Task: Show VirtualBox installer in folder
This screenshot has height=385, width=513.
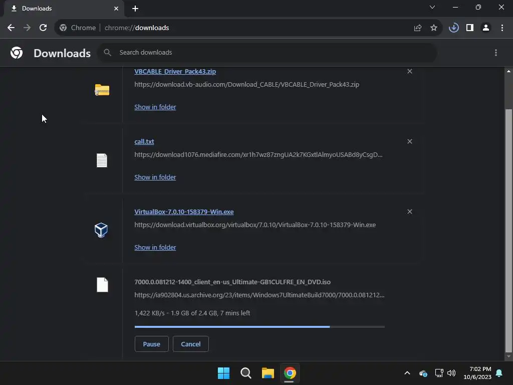Action: (155, 248)
